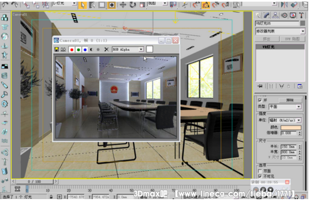The height and width of the screenshot is (203, 311).
Task: Click the Use Pivot Point Center button
Action: (x=173, y=5)
